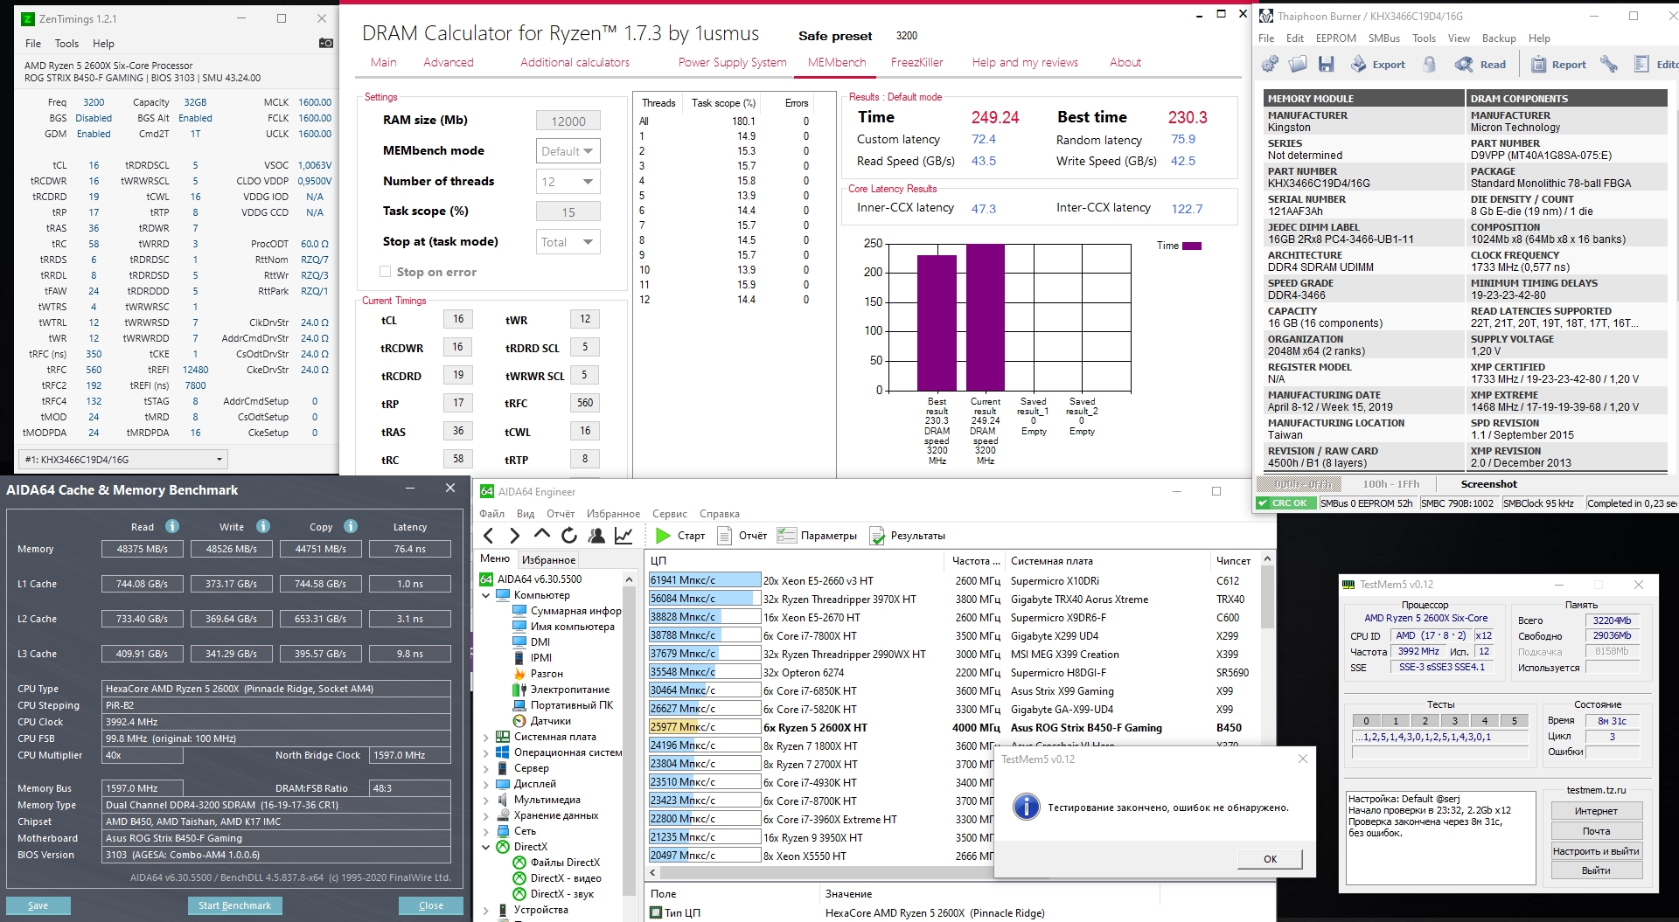Open the Сервис menu in AIDA64 Engineer
The image size is (1679, 922).
point(669,514)
